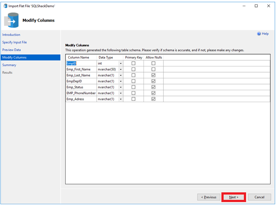Close the Import Flat File window
The height and width of the screenshot is (206, 276).
click(x=269, y=6)
